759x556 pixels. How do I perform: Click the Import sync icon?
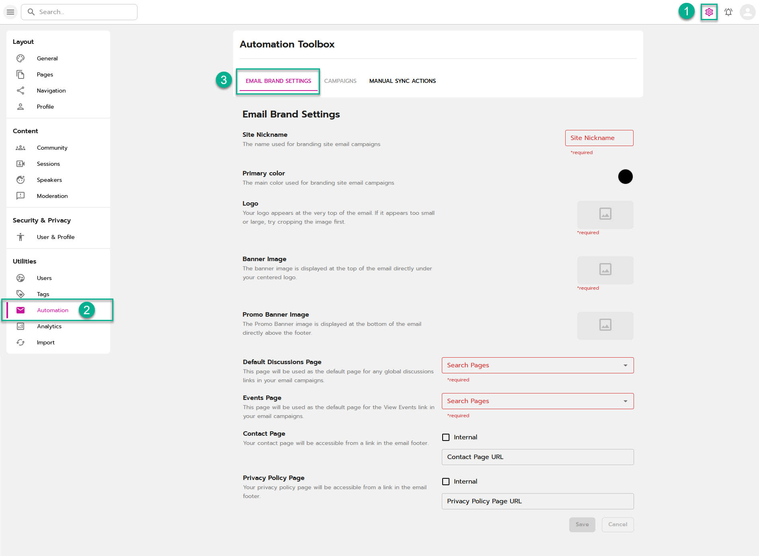click(x=21, y=342)
